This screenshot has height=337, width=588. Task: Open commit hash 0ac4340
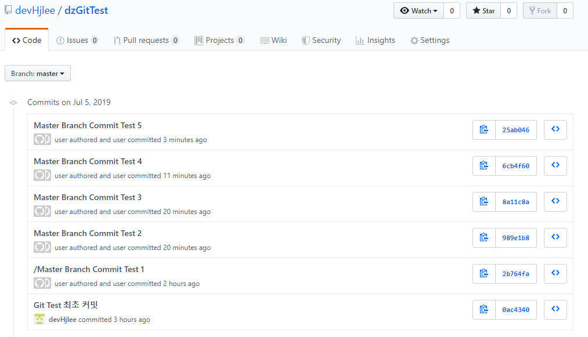click(516, 310)
